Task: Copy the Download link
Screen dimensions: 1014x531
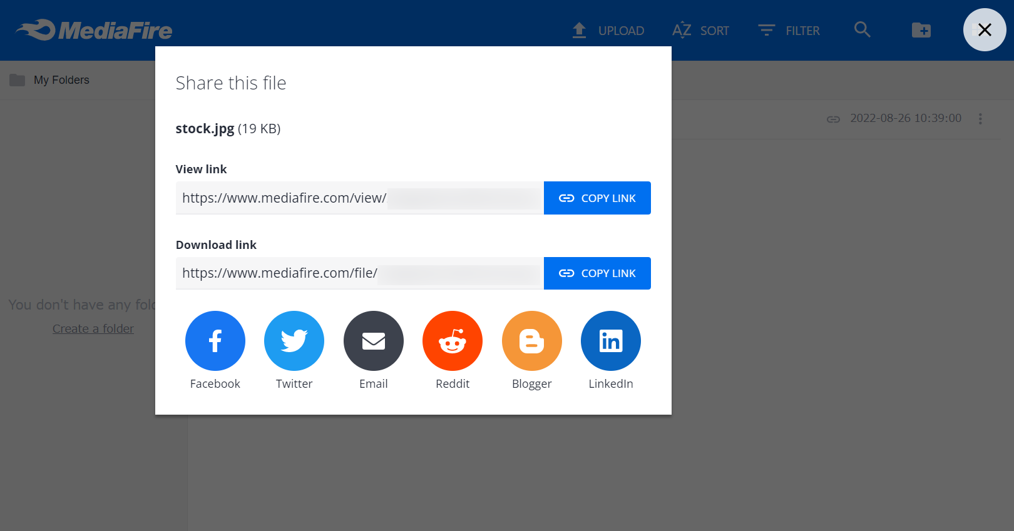Action: pos(597,273)
